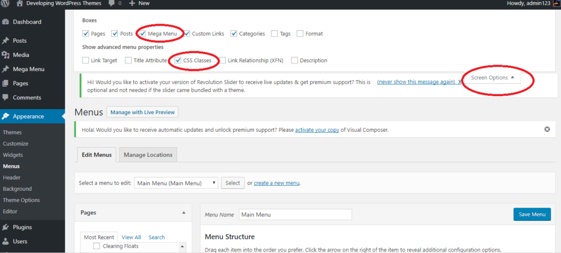This screenshot has width=561, height=253.
Task: Click the Save Menu button
Action: coord(532,214)
